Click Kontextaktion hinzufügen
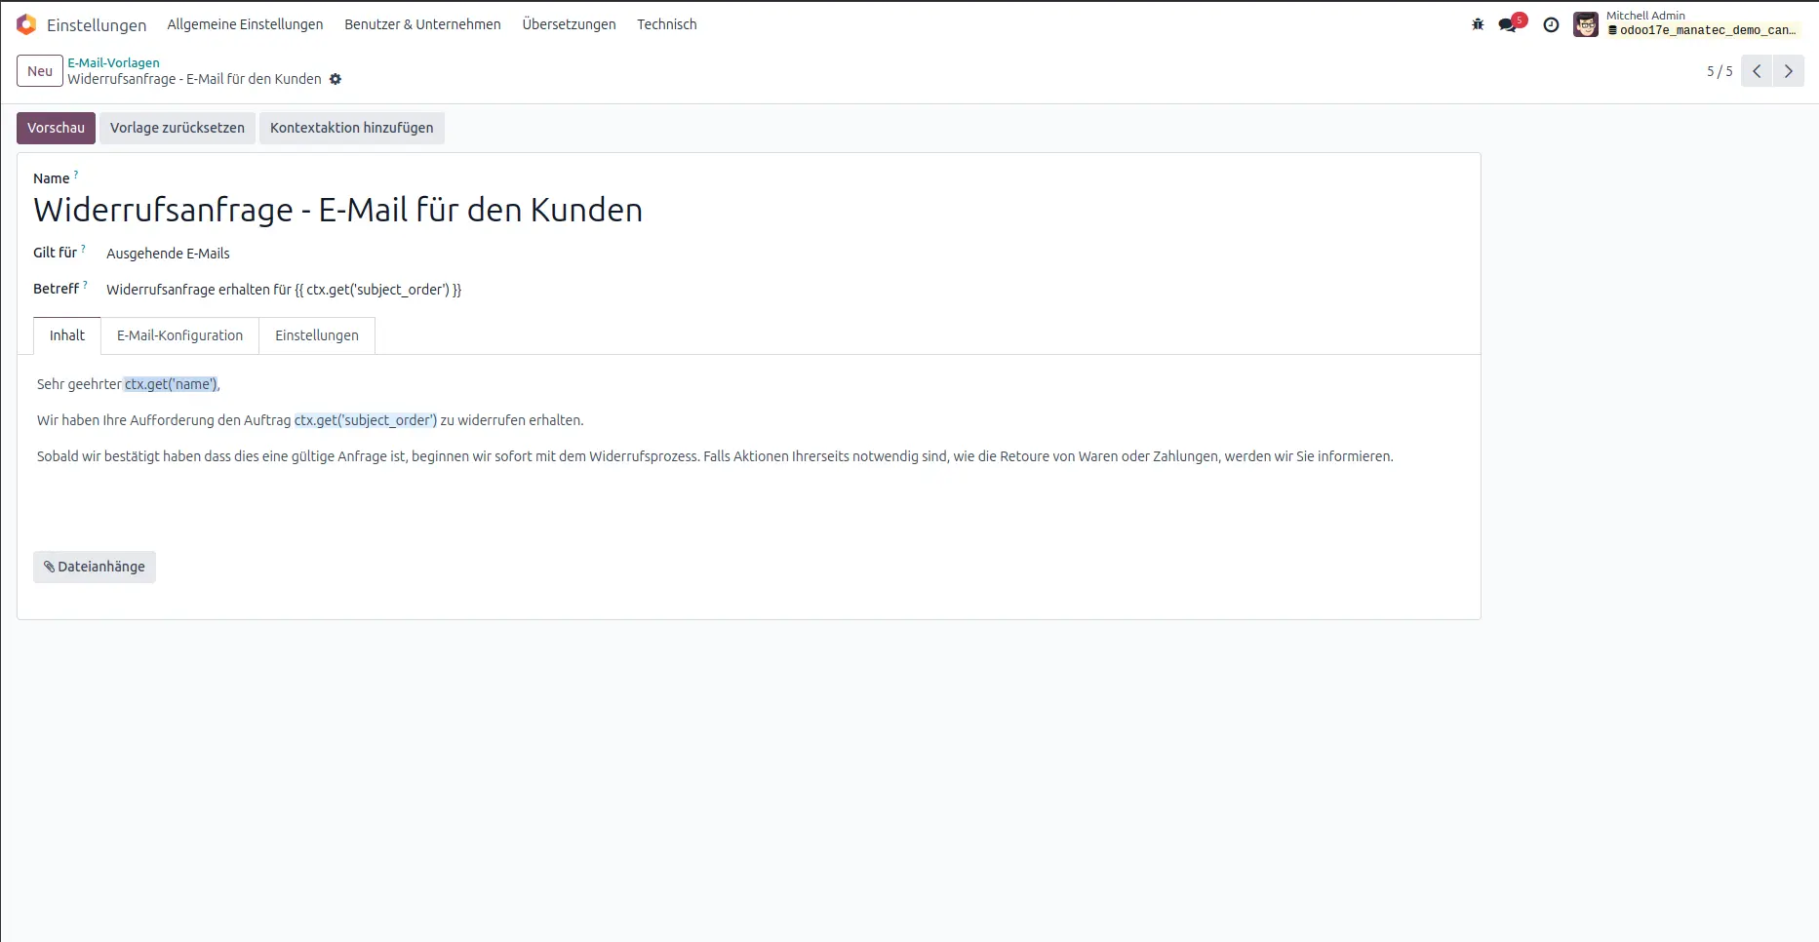This screenshot has height=942, width=1819. click(351, 128)
